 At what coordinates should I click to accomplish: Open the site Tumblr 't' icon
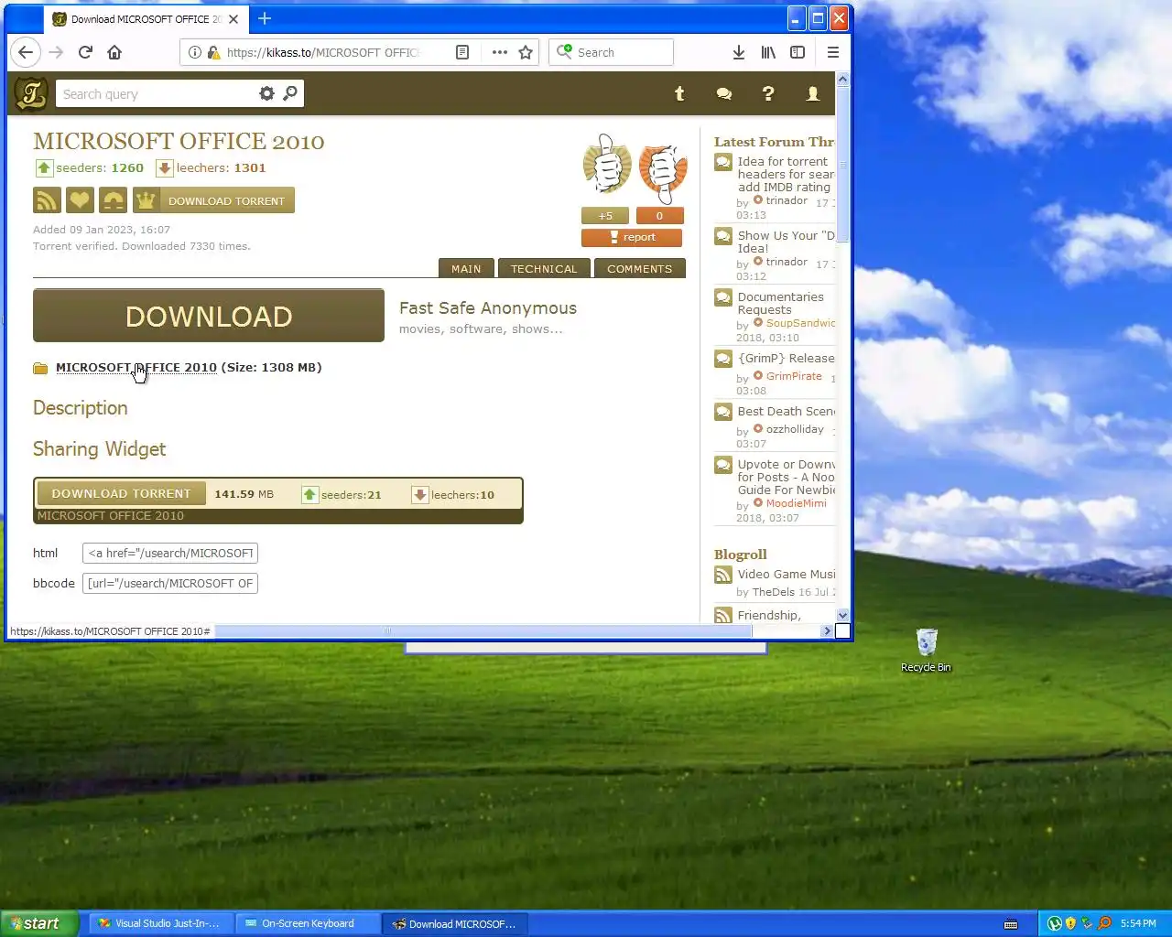(679, 93)
